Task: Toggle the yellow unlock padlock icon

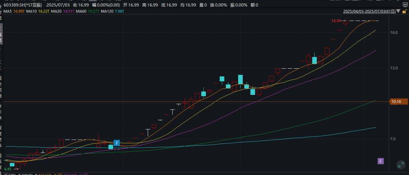Action: click(405, 11)
